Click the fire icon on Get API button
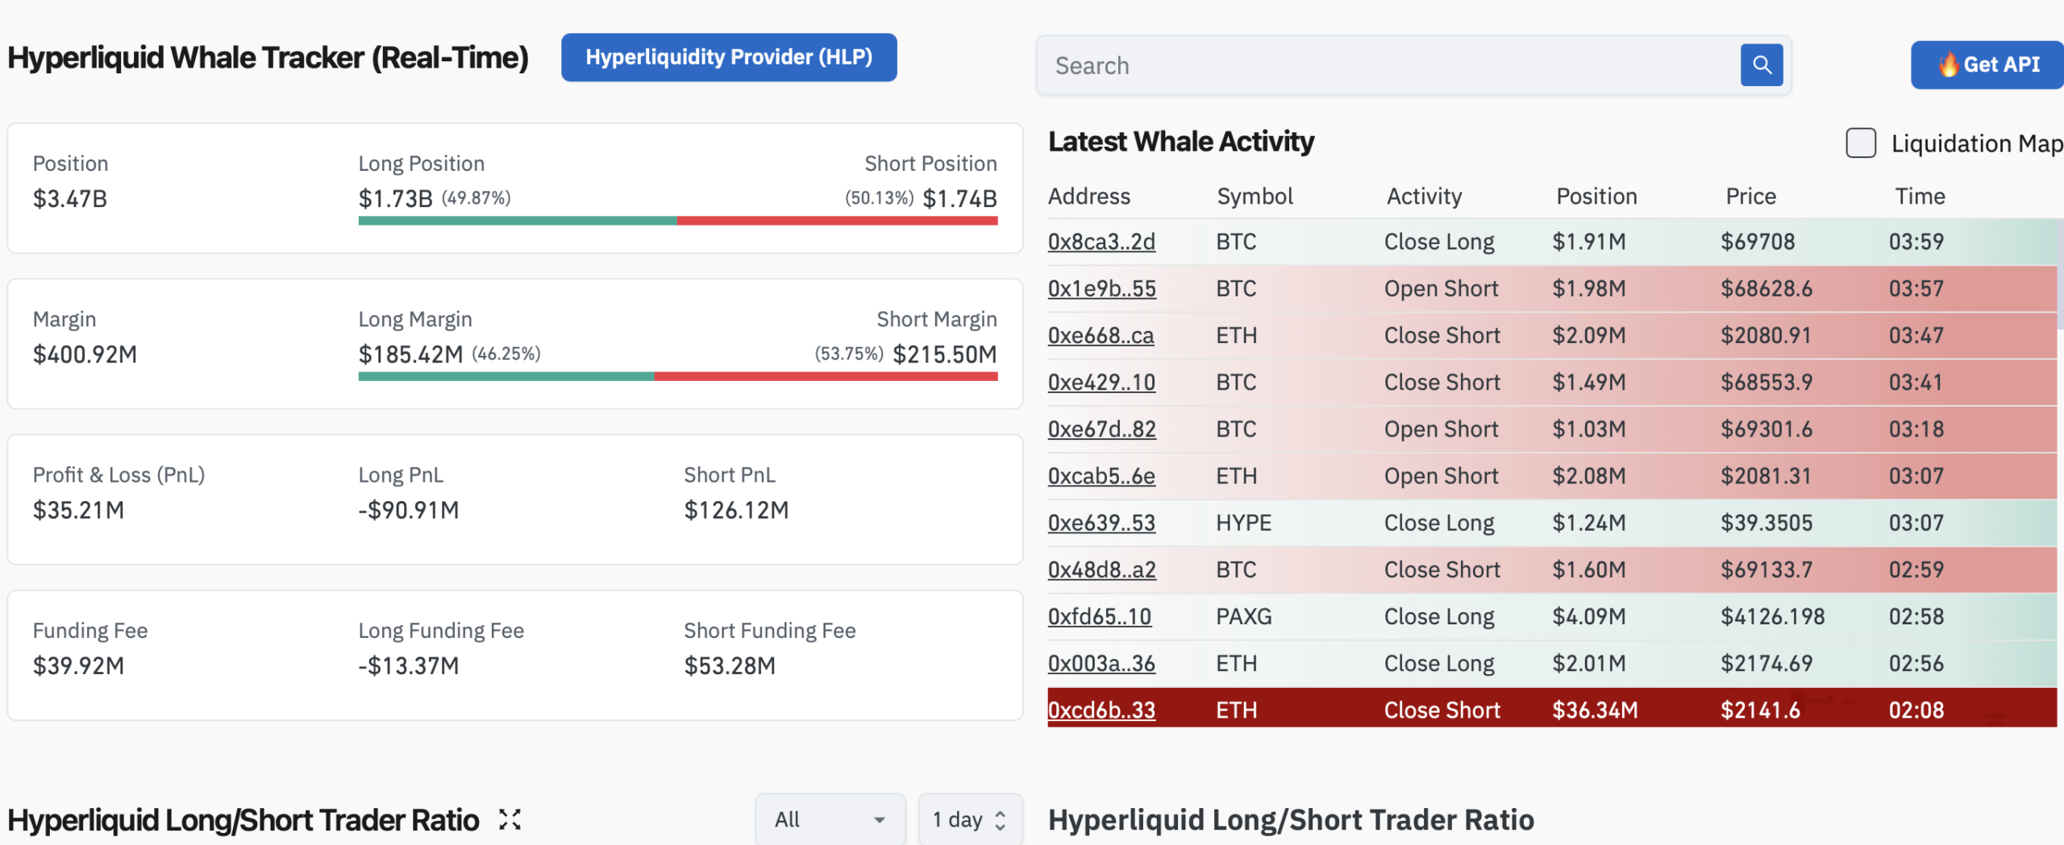 (1950, 64)
